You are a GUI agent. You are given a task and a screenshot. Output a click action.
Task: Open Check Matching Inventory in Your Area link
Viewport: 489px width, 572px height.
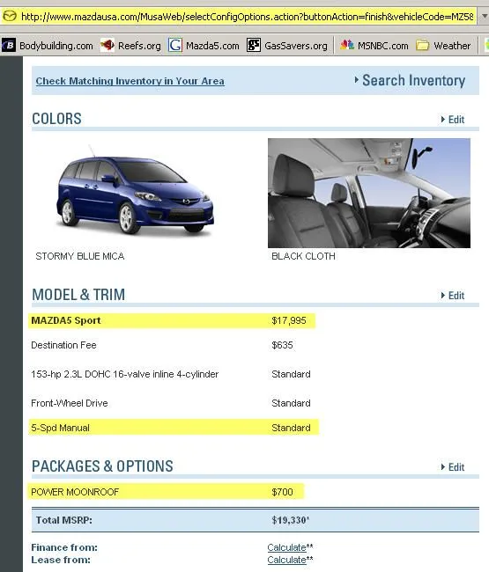(130, 81)
